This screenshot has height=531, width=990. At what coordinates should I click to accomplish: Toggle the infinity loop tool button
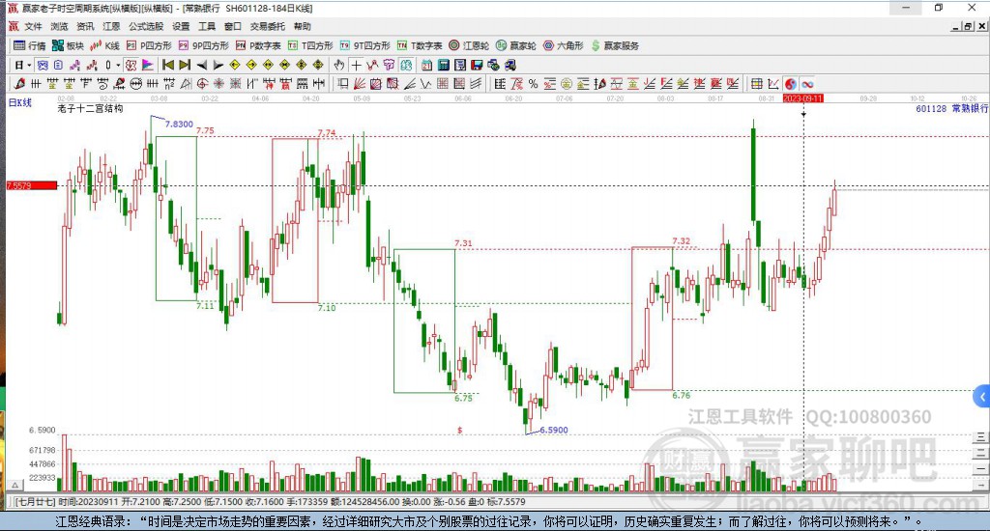coord(807,84)
